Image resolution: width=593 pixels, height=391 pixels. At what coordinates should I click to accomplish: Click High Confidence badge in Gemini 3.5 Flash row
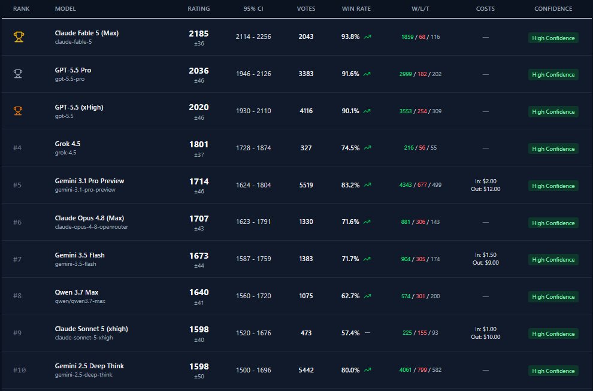click(x=553, y=259)
